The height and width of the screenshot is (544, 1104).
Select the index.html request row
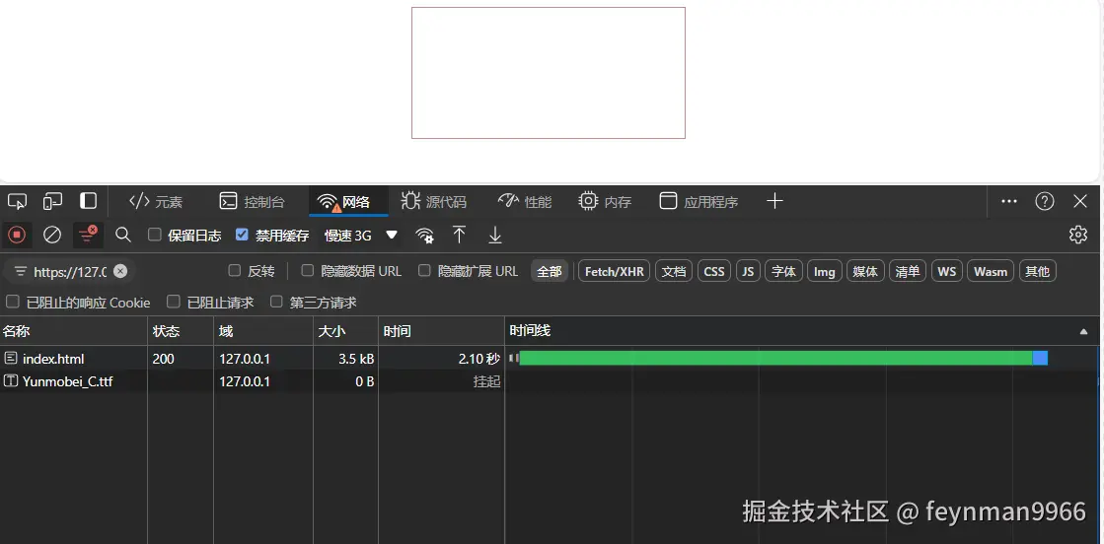point(550,358)
